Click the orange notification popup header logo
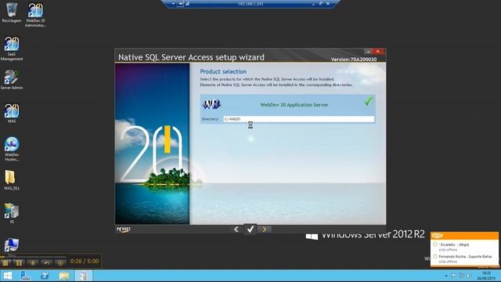Image resolution: width=501 pixels, height=282 pixels. coord(437,236)
